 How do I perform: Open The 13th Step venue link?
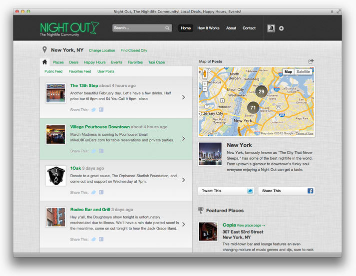coord(84,85)
